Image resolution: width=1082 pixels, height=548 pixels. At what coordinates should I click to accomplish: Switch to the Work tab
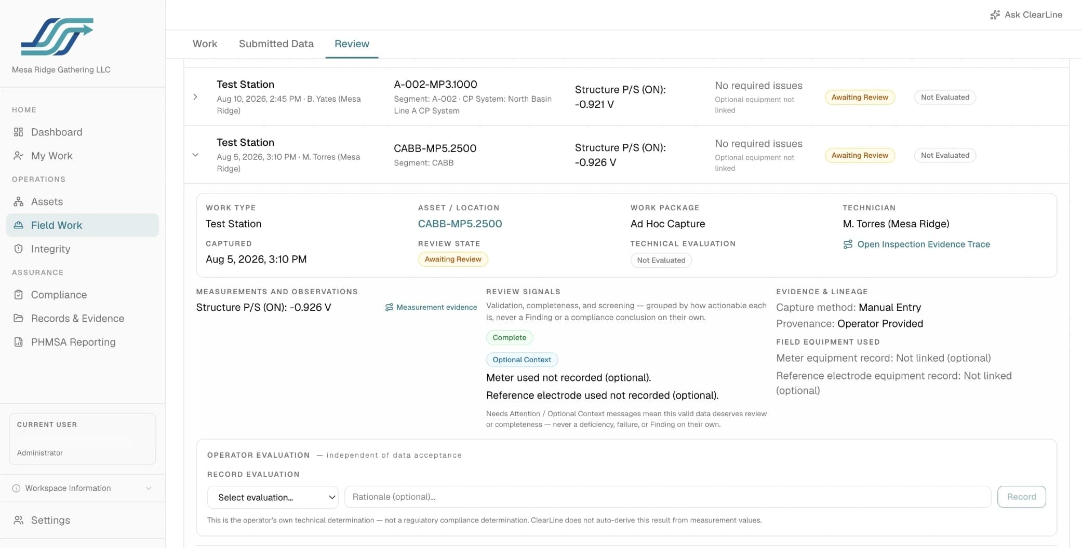tap(205, 44)
